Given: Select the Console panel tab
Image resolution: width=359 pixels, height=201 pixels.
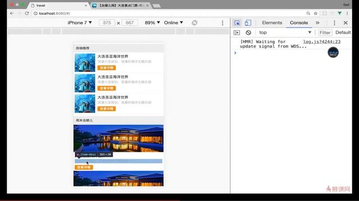Looking at the screenshot, I should (x=299, y=23).
